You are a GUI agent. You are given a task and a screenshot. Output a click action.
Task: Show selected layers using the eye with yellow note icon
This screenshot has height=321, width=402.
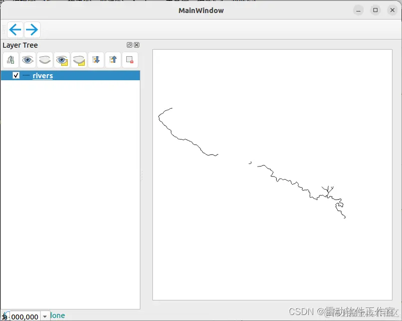(62, 60)
